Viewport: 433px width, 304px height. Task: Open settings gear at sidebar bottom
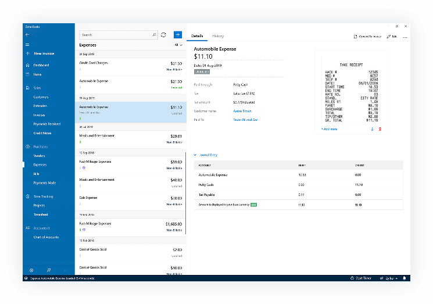tap(31, 270)
